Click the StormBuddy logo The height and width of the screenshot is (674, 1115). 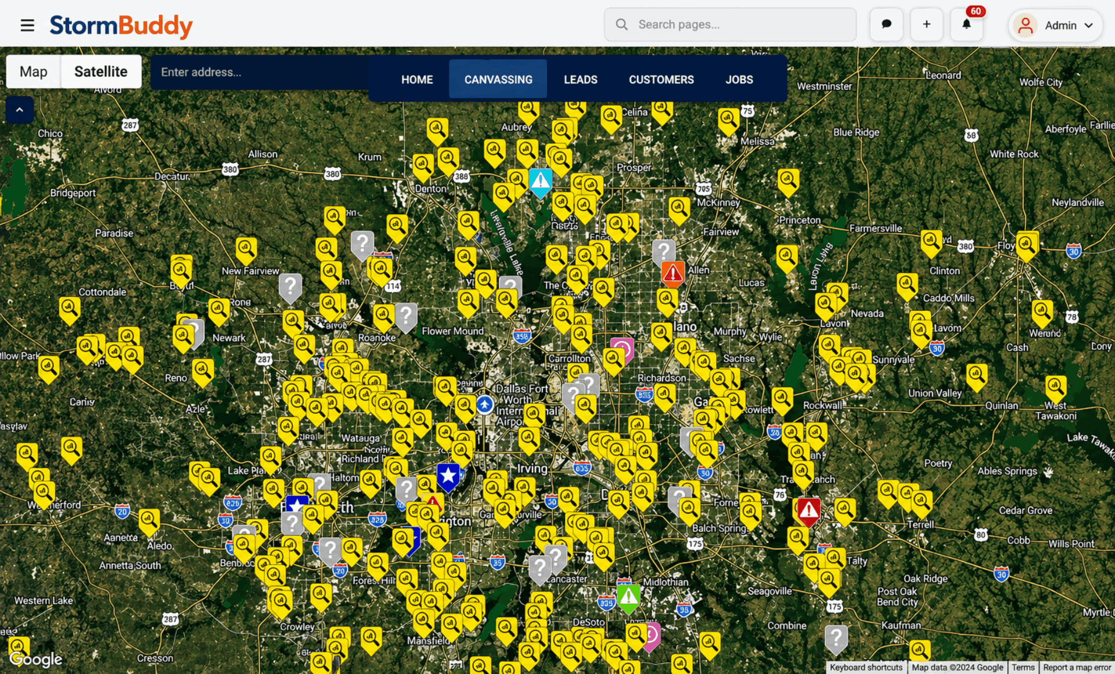point(121,26)
